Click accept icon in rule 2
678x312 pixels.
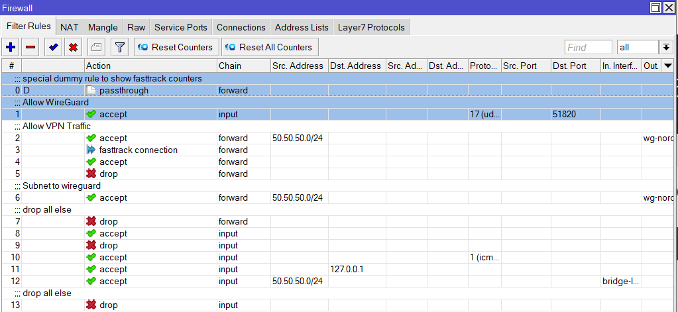[91, 138]
